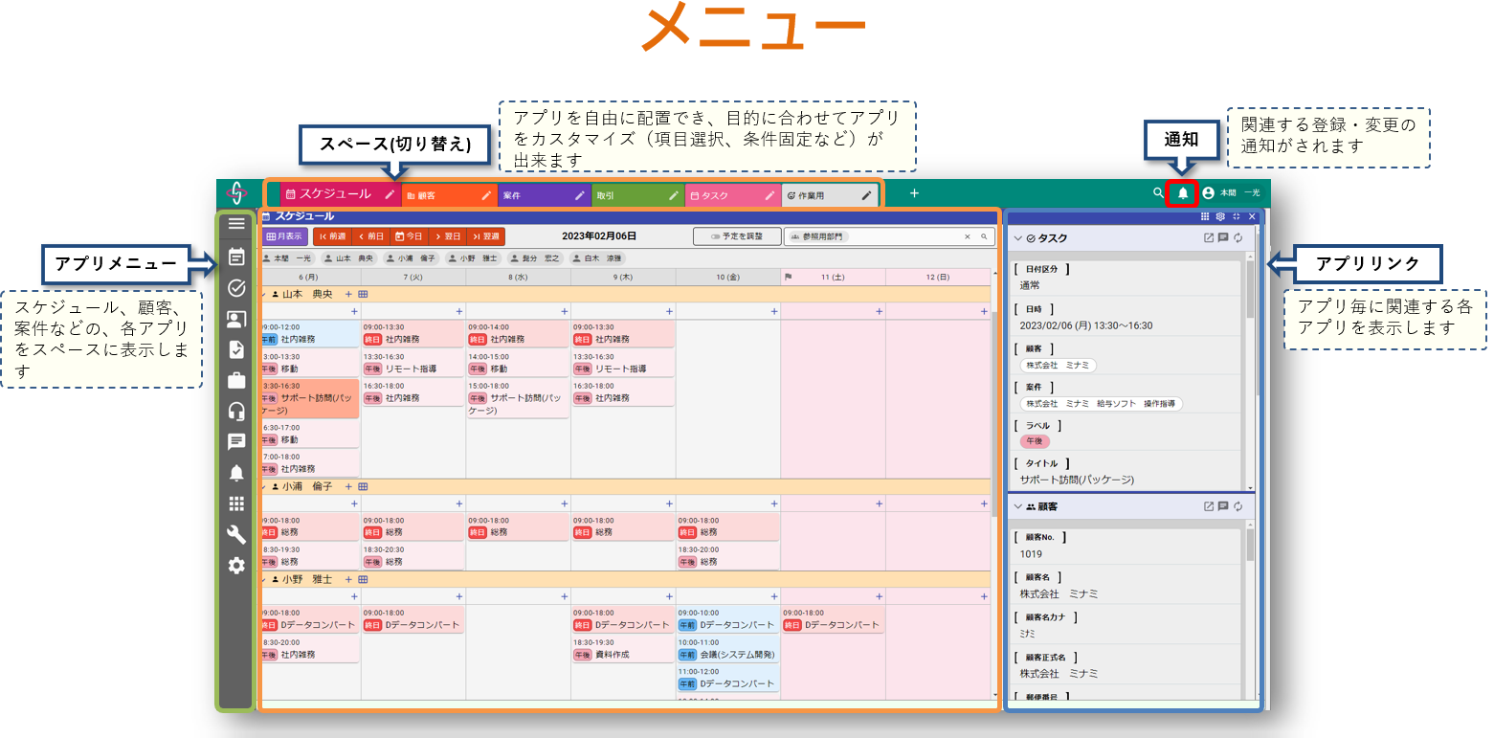Refresh the タスク panel
Image resolution: width=1494 pixels, height=738 pixels.
click(x=1238, y=238)
